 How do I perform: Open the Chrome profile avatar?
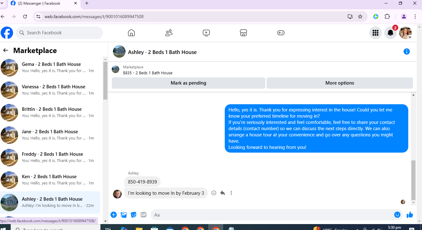click(x=404, y=17)
